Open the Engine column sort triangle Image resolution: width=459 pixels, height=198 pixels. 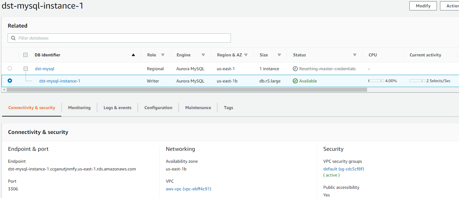point(203,55)
